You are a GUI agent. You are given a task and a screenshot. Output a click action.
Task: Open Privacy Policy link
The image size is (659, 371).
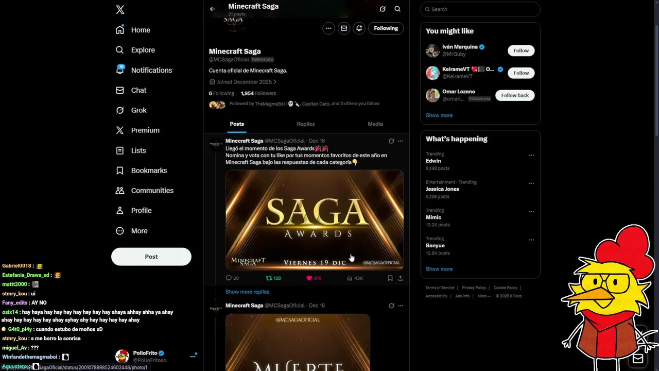coord(474,288)
